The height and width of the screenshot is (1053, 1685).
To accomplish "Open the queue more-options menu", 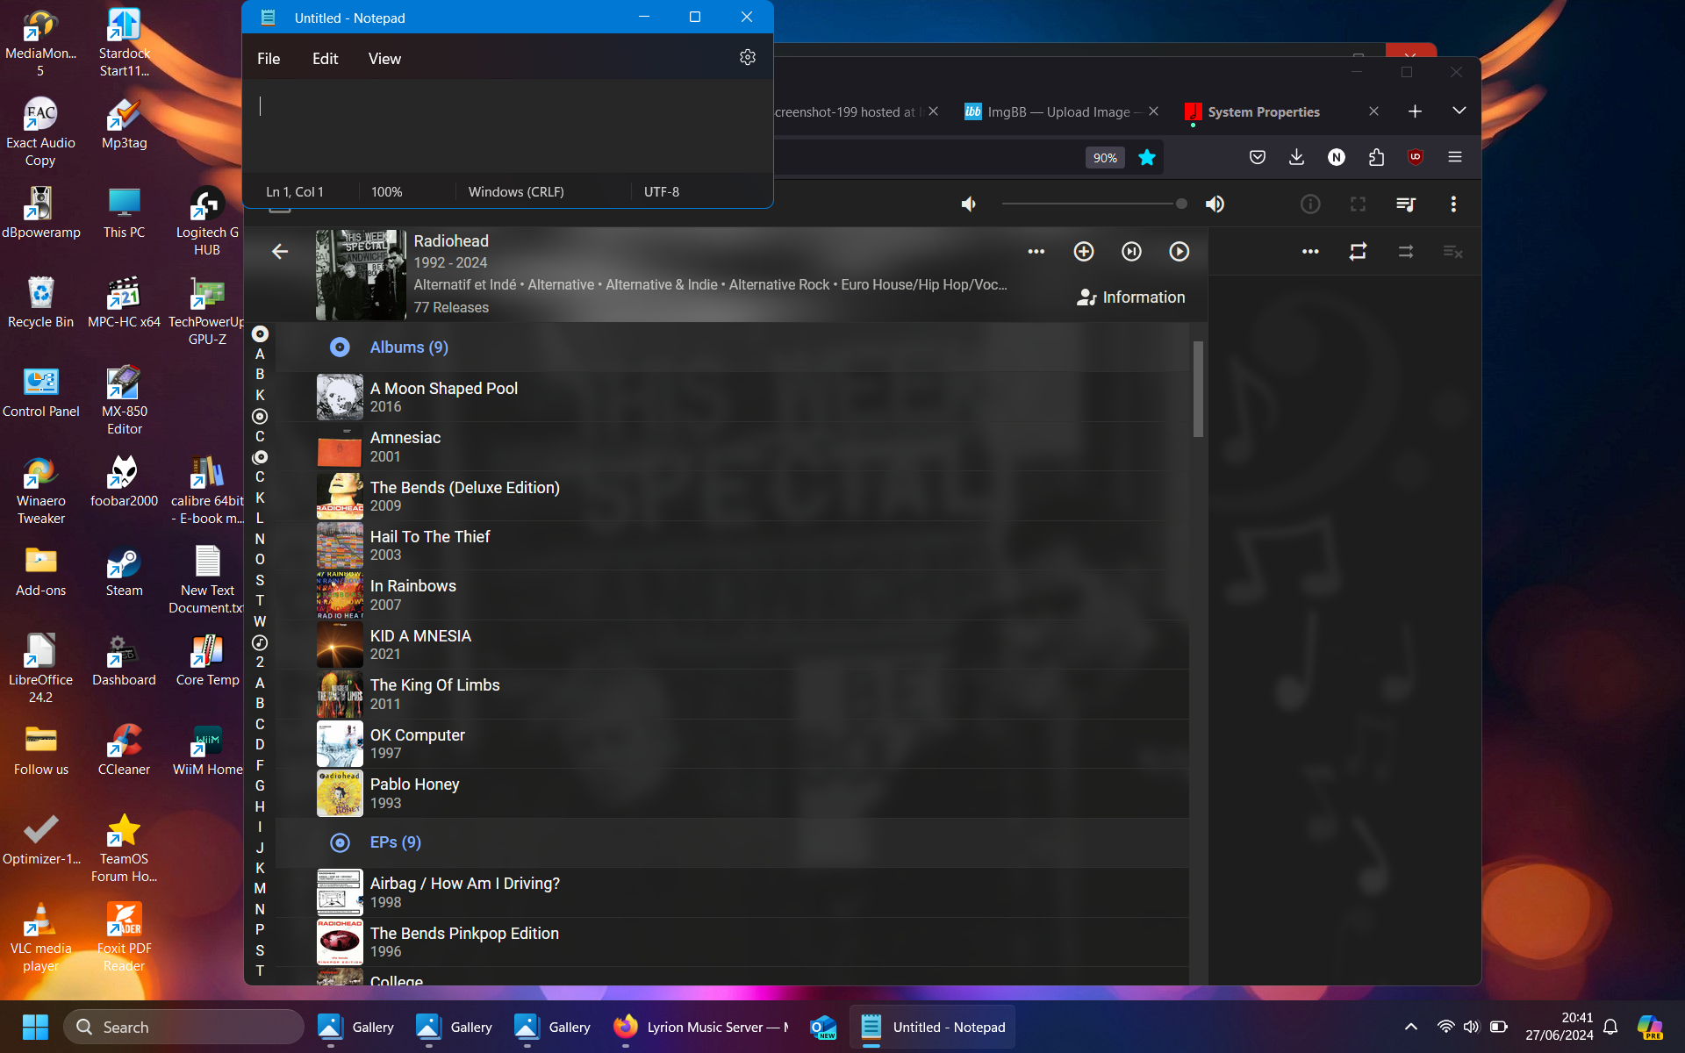I will pyautogui.click(x=1310, y=252).
